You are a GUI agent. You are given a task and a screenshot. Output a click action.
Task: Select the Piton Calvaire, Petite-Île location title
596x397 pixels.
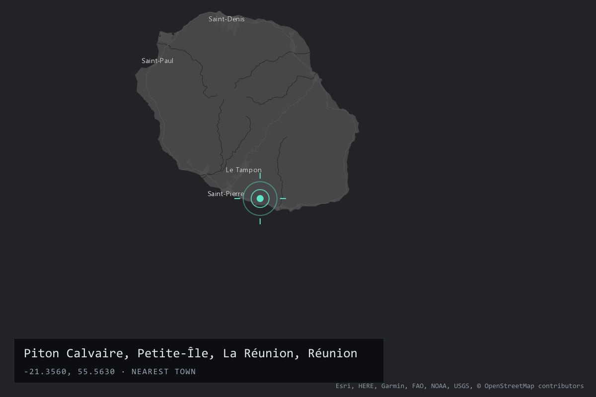190,353
